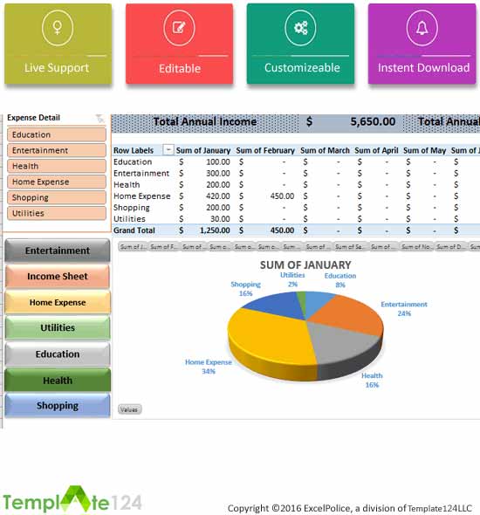
Task: Select the 1,250.00 January grand total cell
Action: (x=215, y=230)
